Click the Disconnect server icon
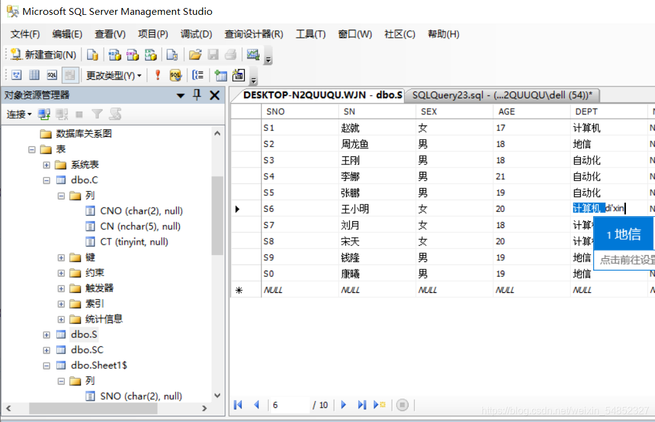Screen dimensions: 655x422 coord(62,114)
